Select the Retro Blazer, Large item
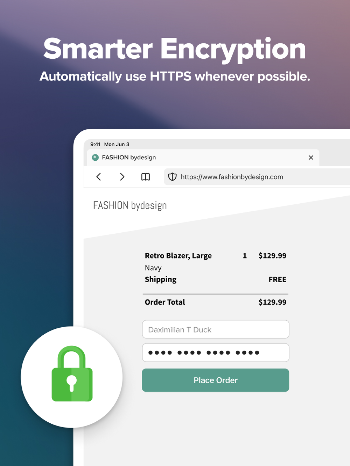Image resolution: width=350 pixels, height=466 pixels. (178, 256)
